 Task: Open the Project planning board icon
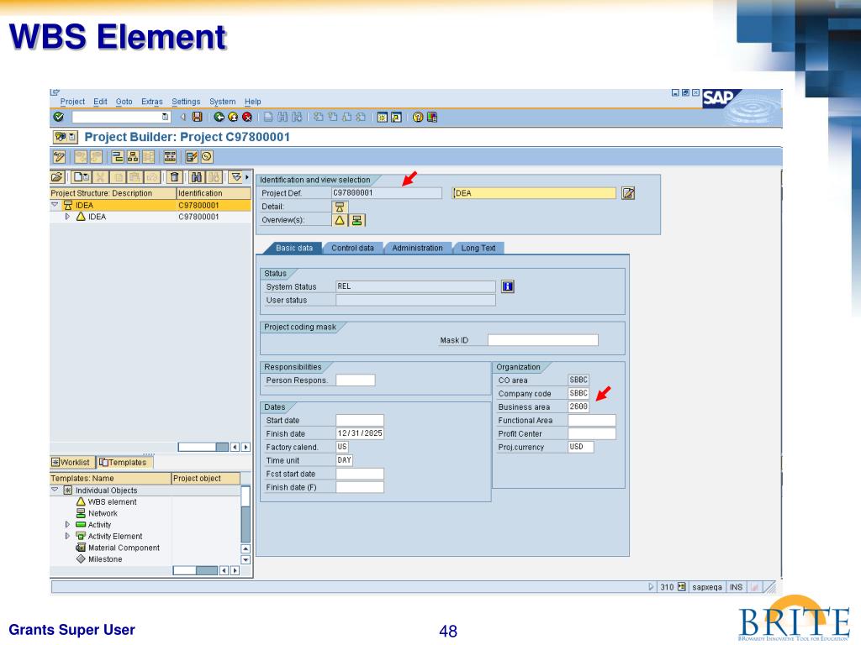coord(170,157)
